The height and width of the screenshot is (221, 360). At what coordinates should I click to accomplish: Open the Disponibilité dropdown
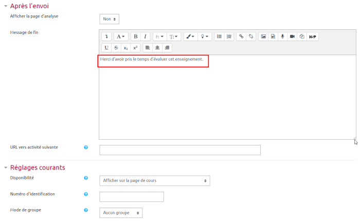tap(154, 180)
